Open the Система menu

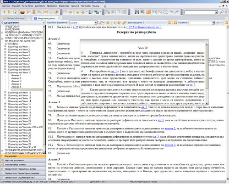coord(6,6)
